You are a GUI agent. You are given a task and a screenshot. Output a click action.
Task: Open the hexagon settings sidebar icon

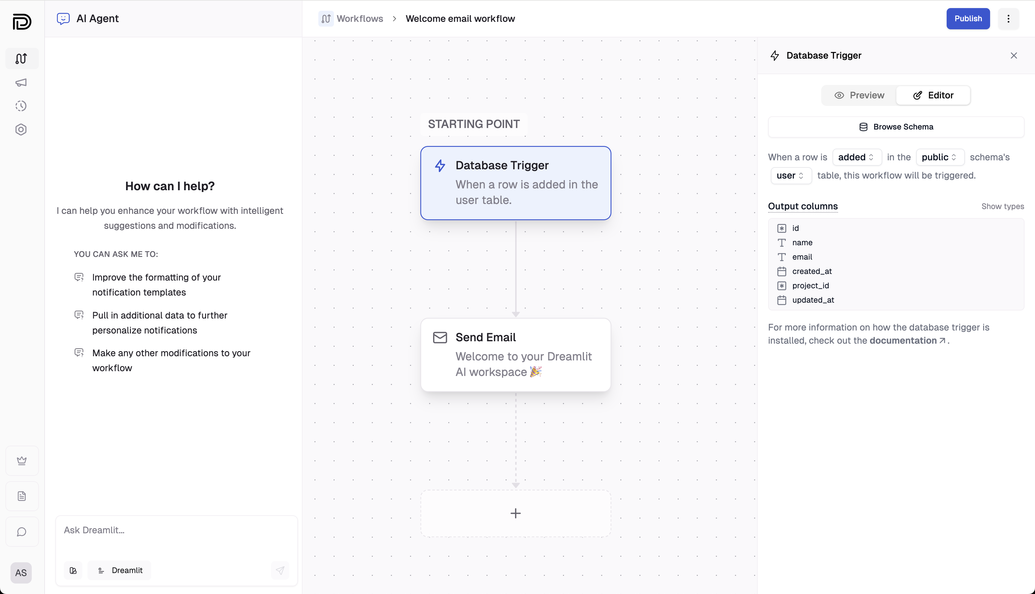(x=21, y=130)
